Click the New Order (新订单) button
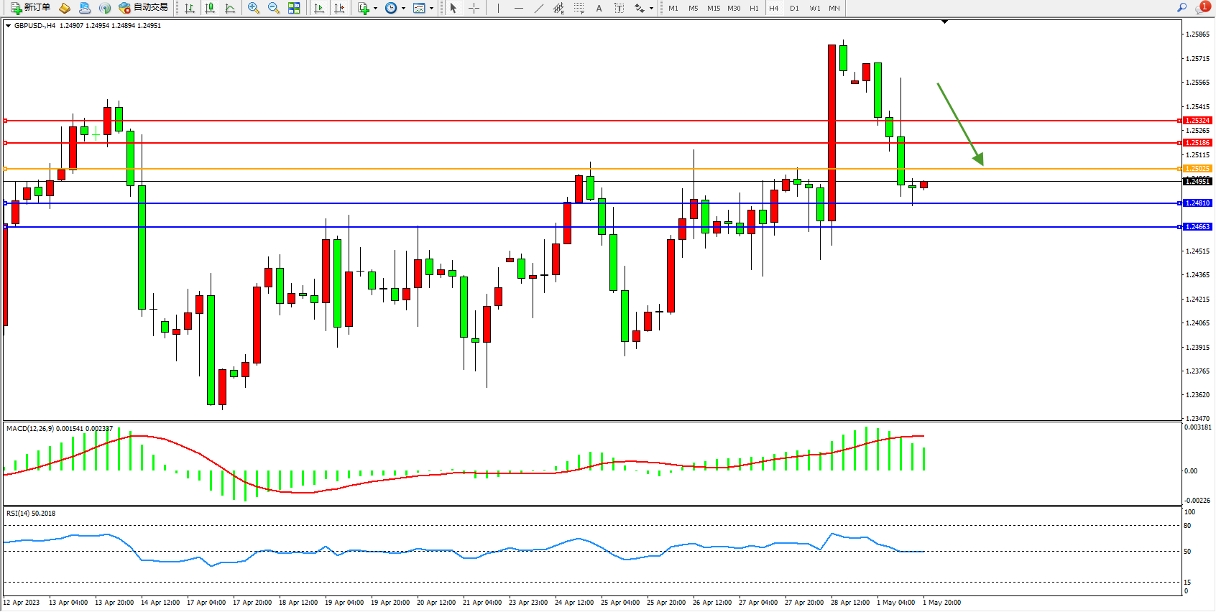This screenshot has width=1216, height=612. 30,8
